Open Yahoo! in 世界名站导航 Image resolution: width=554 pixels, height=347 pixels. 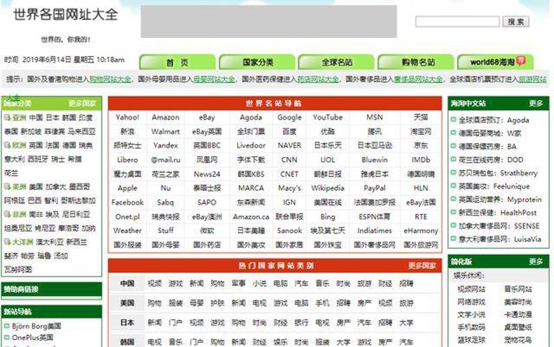coord(127,118)
